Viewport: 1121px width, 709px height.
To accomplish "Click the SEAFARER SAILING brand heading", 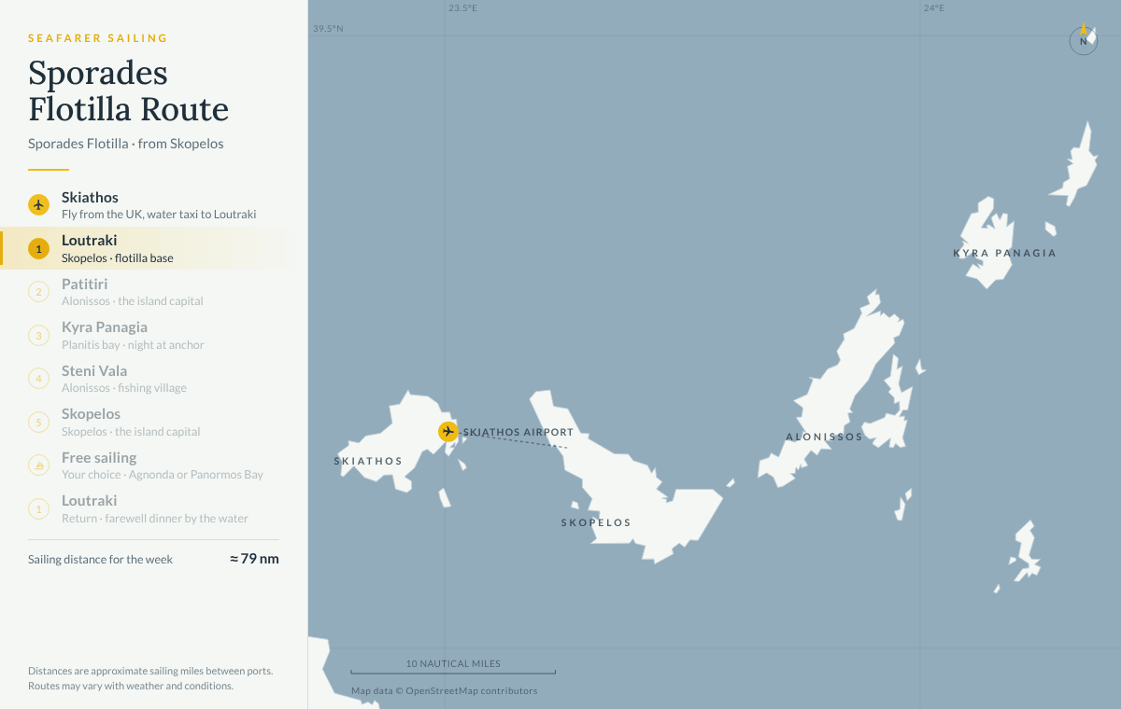I will 98,38.
